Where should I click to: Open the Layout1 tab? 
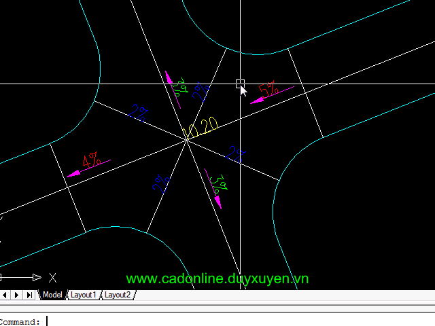pyautogui.click(x=84, y=295)
